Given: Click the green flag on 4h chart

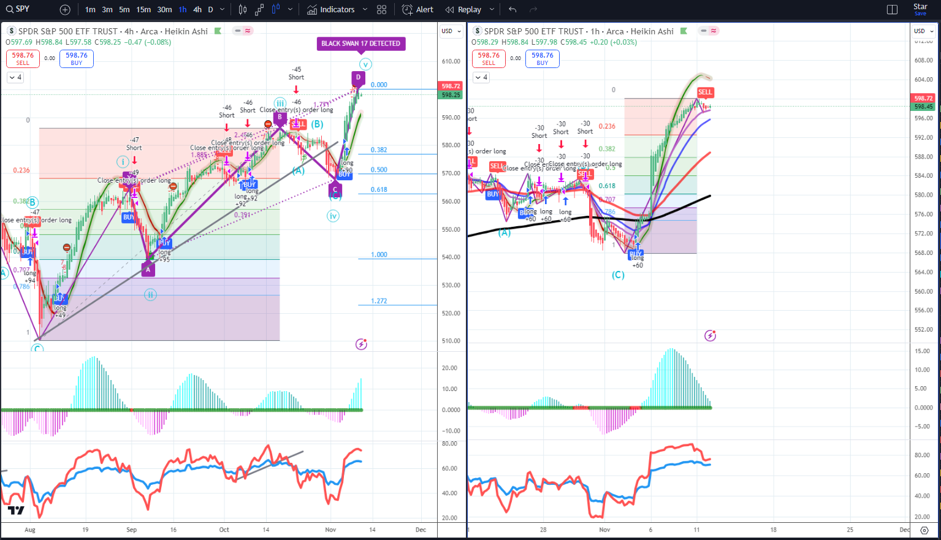Looking at the screenshot, I should (x=218, y=31).
